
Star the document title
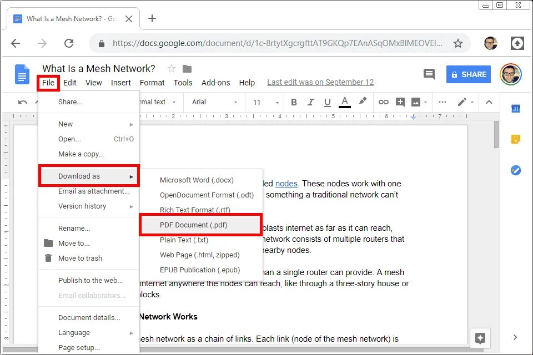tap(172, 69)
